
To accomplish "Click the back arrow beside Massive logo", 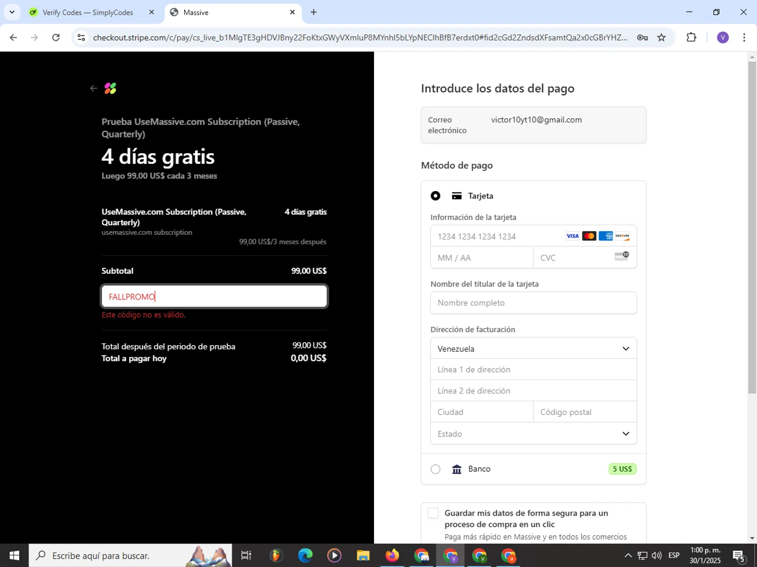I will [x=93, y=89].
